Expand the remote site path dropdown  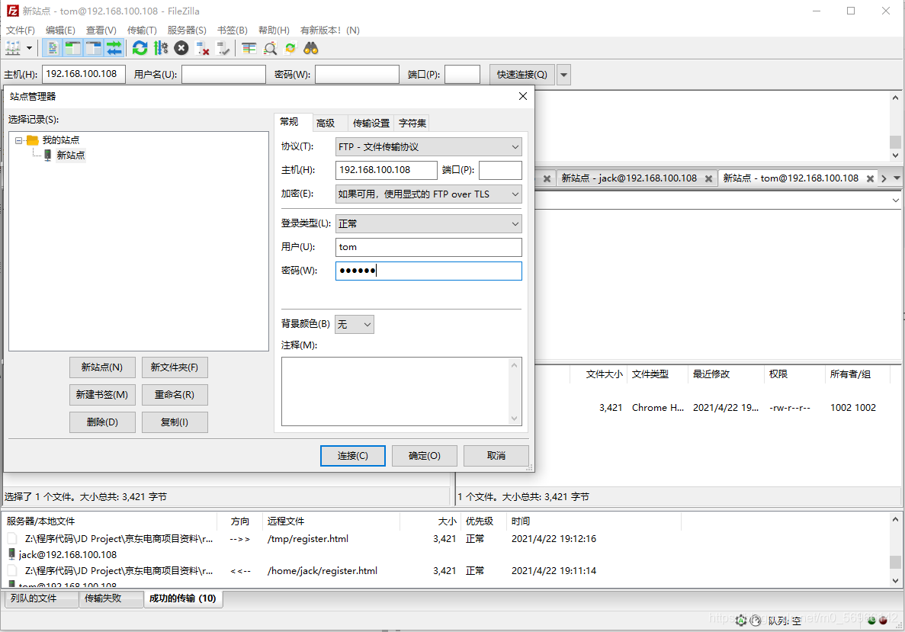coord(896,201)
